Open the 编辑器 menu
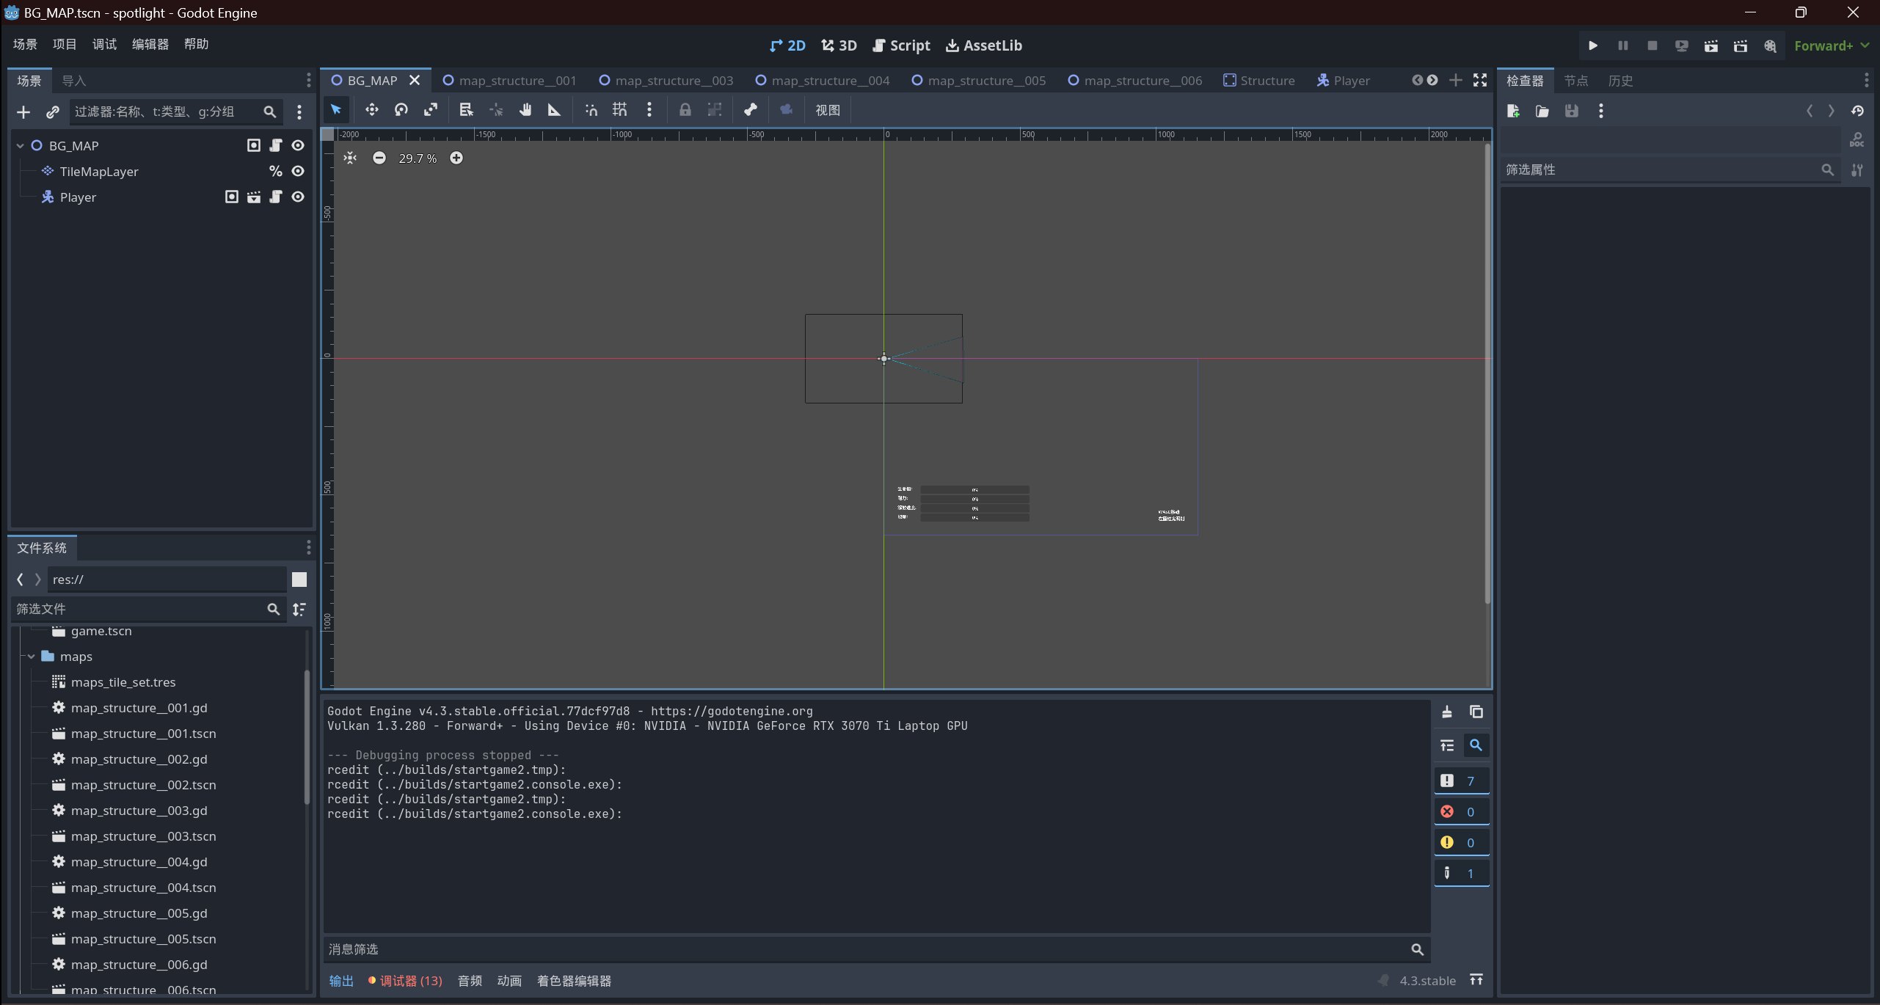1880x1005 pixels. tap(150, 44)
